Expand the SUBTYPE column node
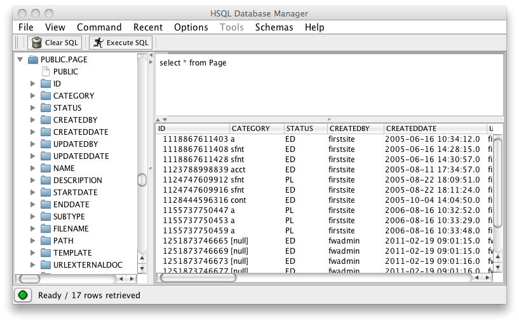Image resolution: width=519 pixels, height=323 pixels. coord(32,217)
